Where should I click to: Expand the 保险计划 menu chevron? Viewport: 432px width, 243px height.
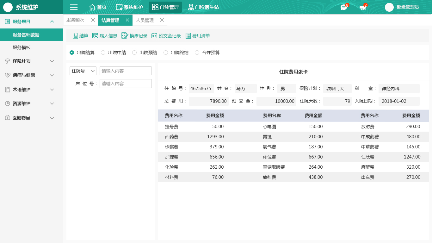[x=52, y=61]
